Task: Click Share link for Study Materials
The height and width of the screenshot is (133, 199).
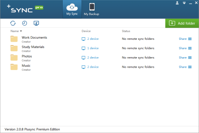Action: pos(183,48)
